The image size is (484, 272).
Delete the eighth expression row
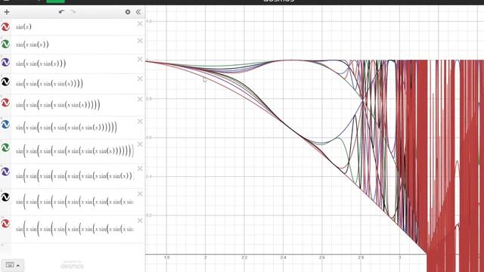tap(140, 168)
